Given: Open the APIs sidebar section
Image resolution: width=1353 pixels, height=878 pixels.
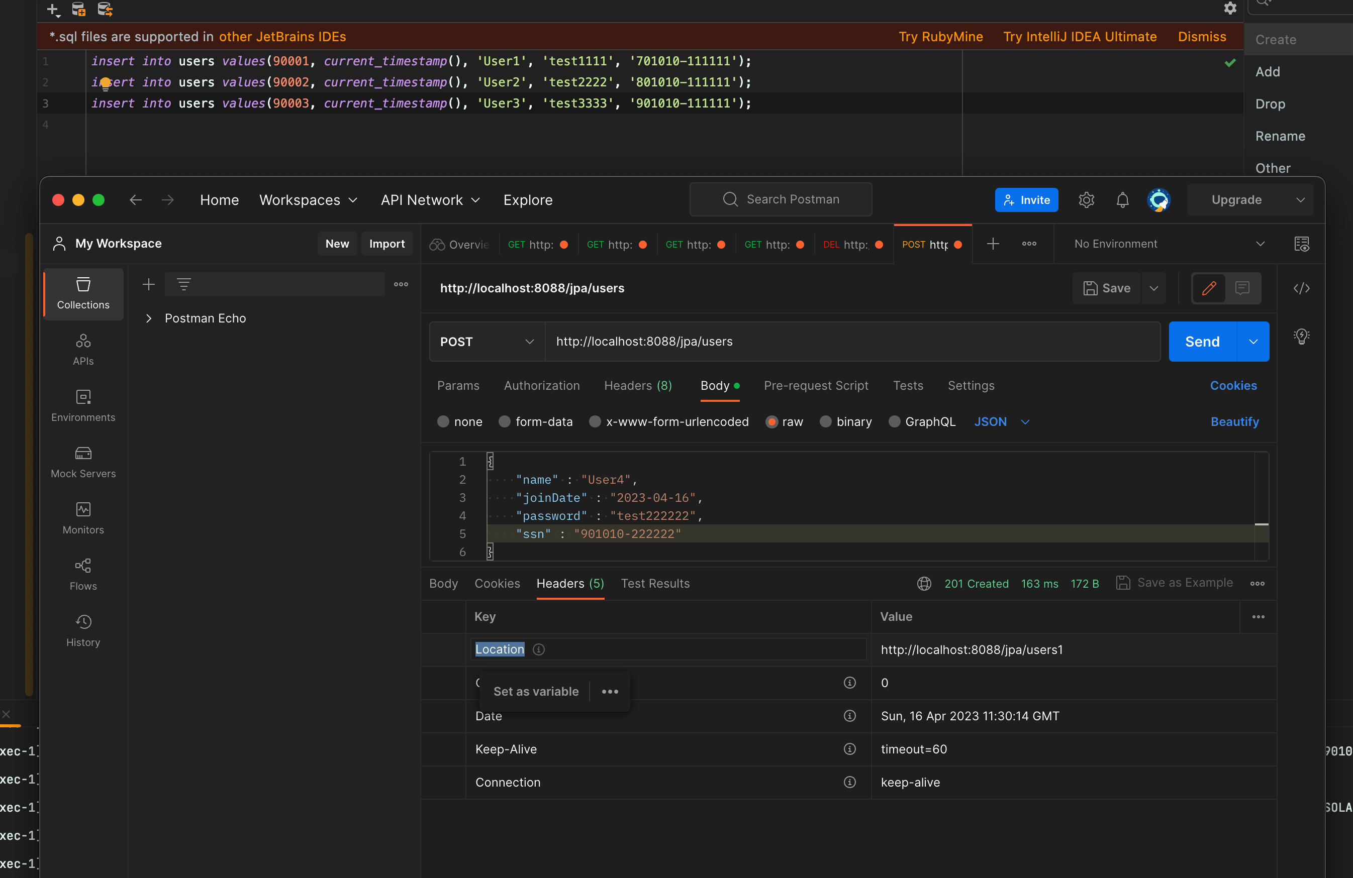Looking at the screenshot, I should tap(83, 350).
